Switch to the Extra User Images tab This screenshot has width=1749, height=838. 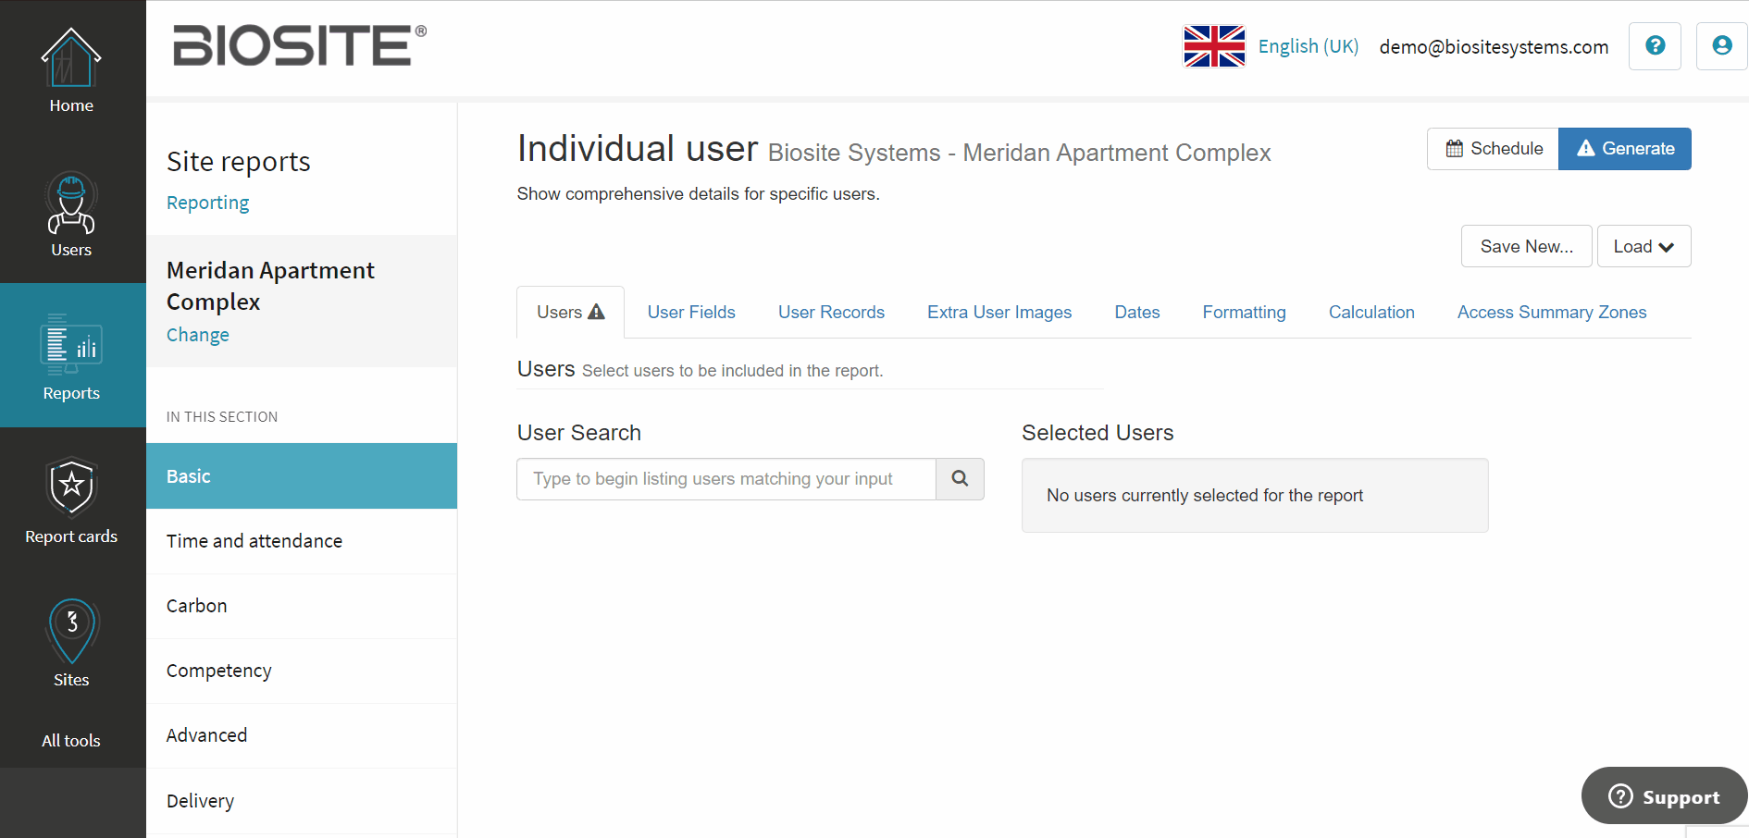click(x=999, y=313)
